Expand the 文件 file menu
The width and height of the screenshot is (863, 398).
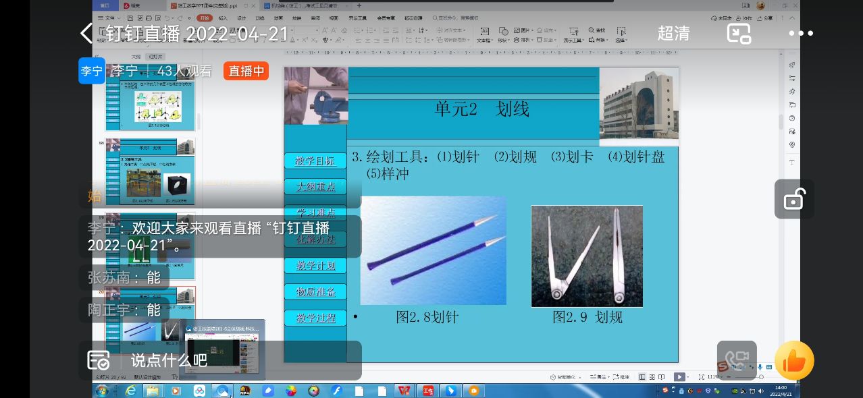[112, 18]
